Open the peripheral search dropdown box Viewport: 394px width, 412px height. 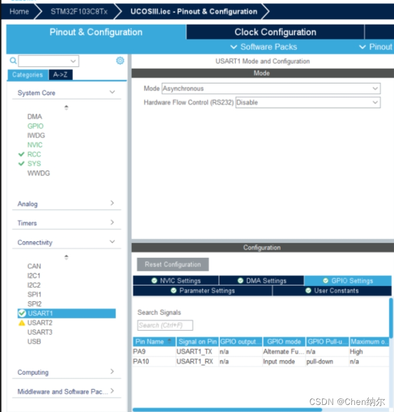point(49,61)
